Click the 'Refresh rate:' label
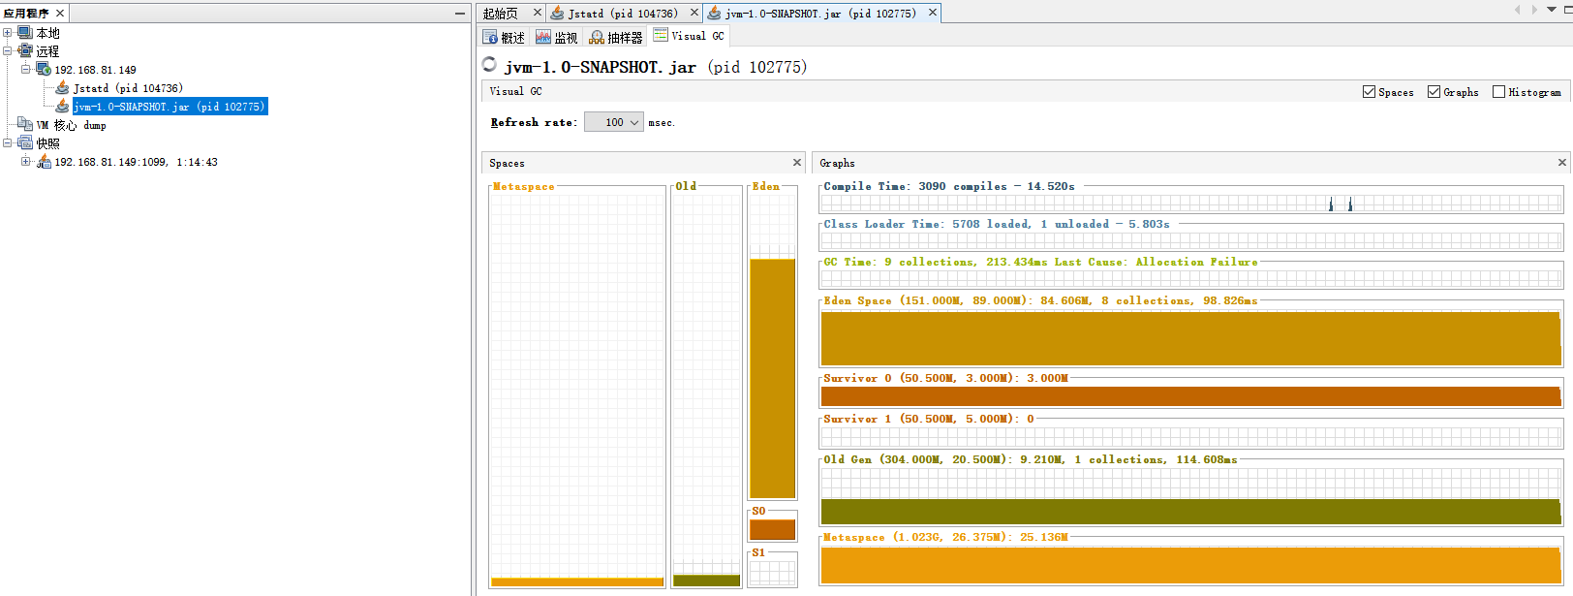This screenshot has height=596, width=1573. [x=534, y=122]
